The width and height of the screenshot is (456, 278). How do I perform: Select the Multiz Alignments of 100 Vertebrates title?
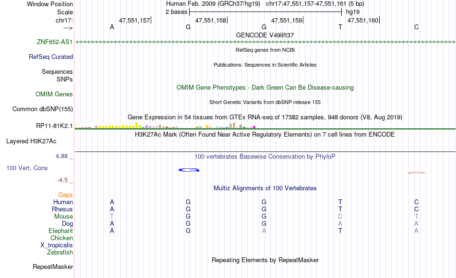[265, 188]
